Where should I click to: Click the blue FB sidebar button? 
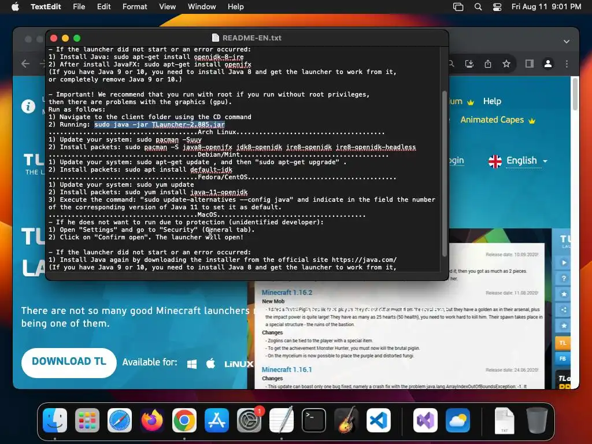click(x=563, y=358)
